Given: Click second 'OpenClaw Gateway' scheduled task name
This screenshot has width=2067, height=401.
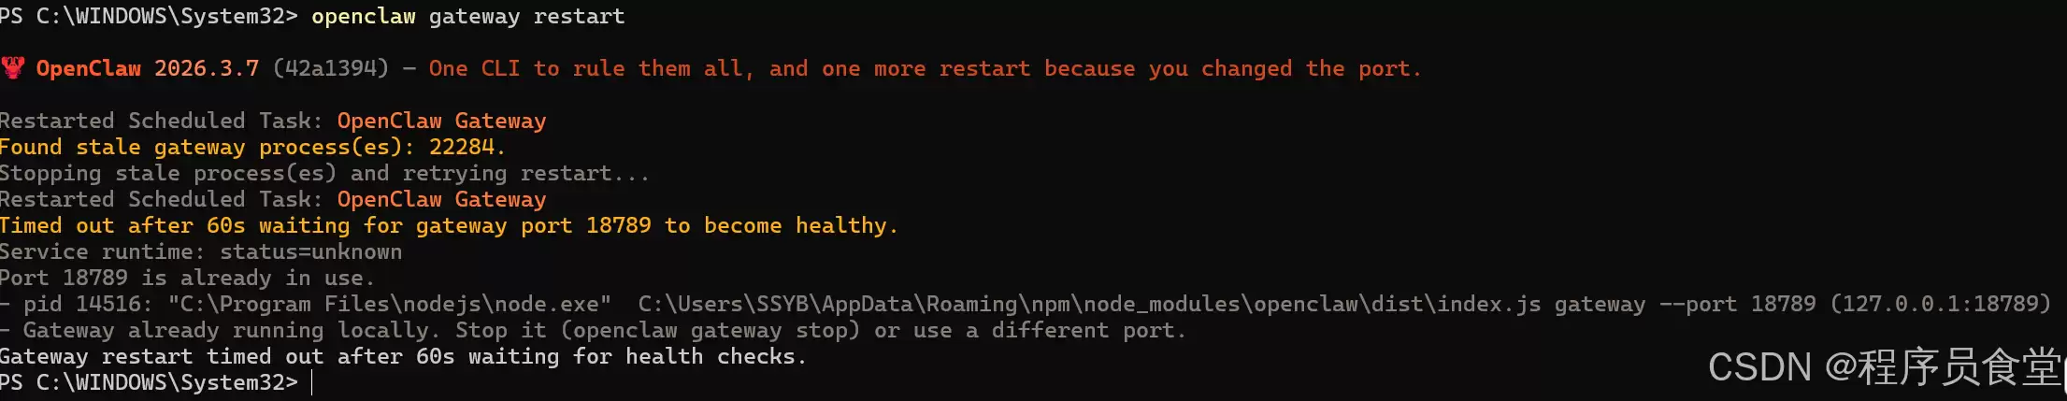Looking at the screenshot, I should pyautogui.click(x=441, y=199).
